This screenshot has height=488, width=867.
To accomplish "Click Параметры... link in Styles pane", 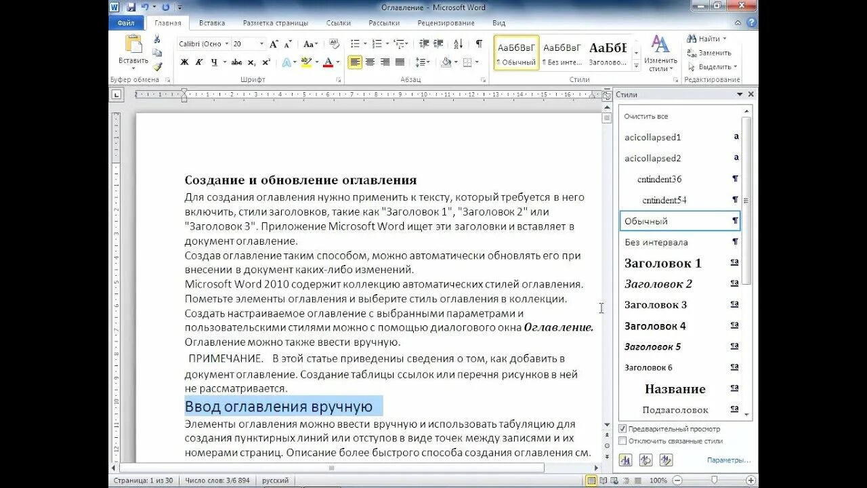I will pos(729,460).
